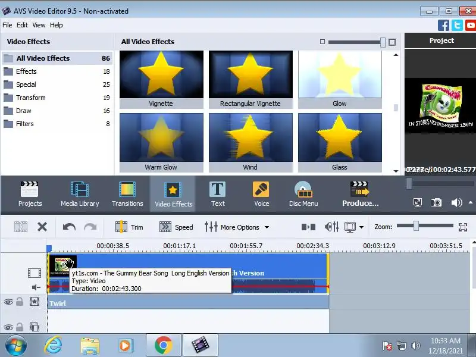Viewport: 476px width, 357px height.
Task: Open the Twitter link icon
Action: coord(457,25)
